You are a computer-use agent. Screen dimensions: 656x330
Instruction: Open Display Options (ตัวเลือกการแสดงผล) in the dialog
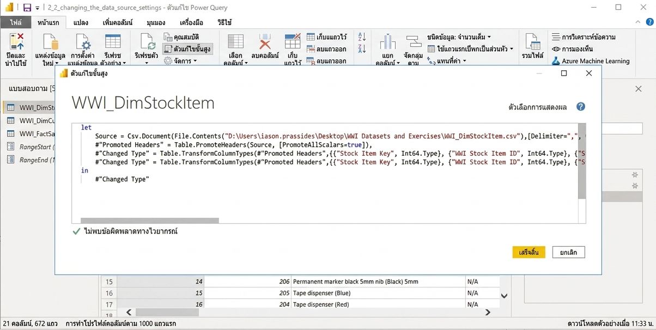coord(538,107)
